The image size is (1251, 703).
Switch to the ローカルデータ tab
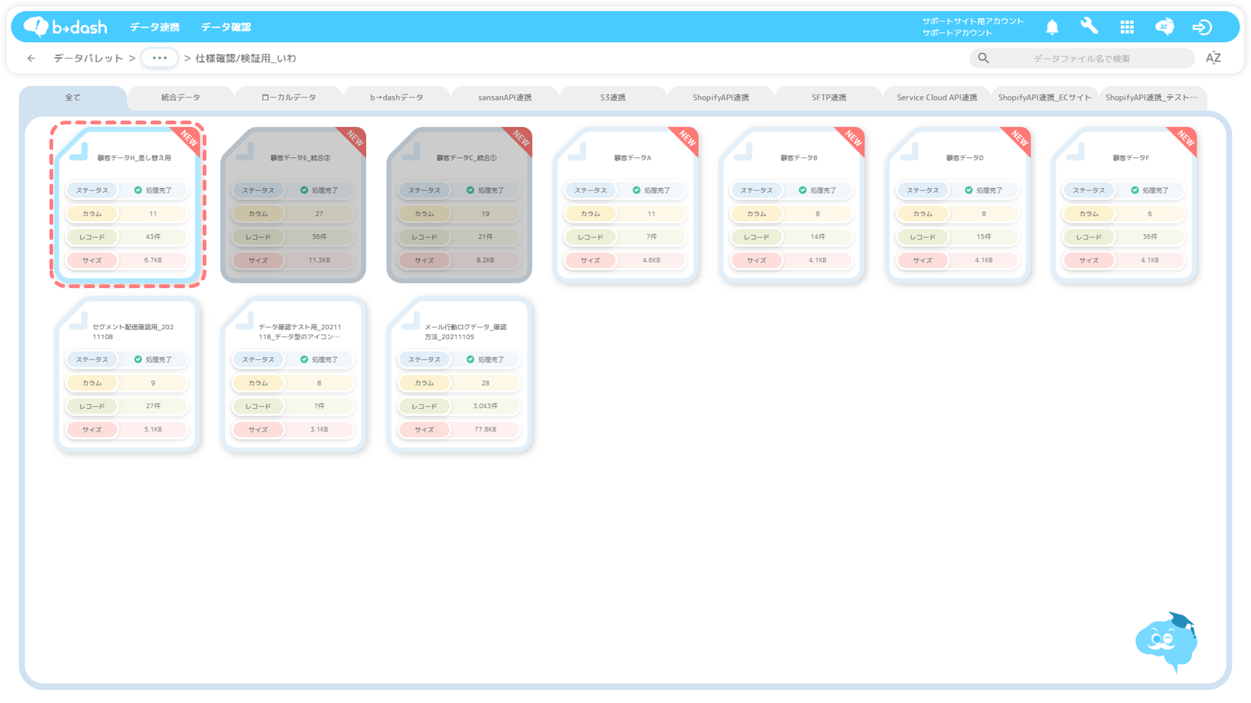pos(288,97)
